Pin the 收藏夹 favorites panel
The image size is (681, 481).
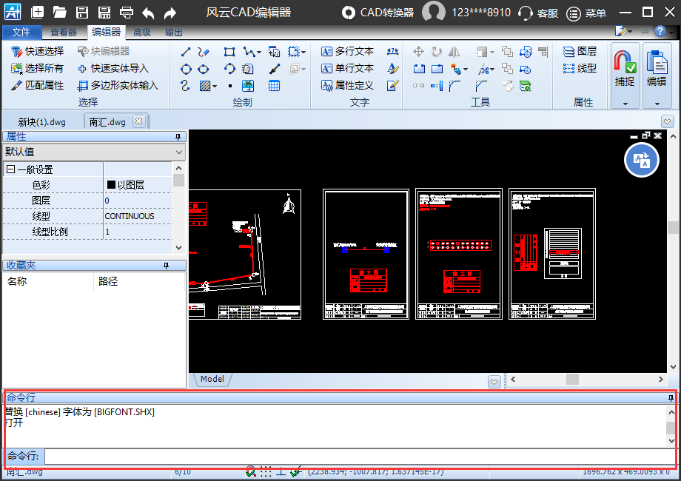pyautogui.click(x=166, y=265)
